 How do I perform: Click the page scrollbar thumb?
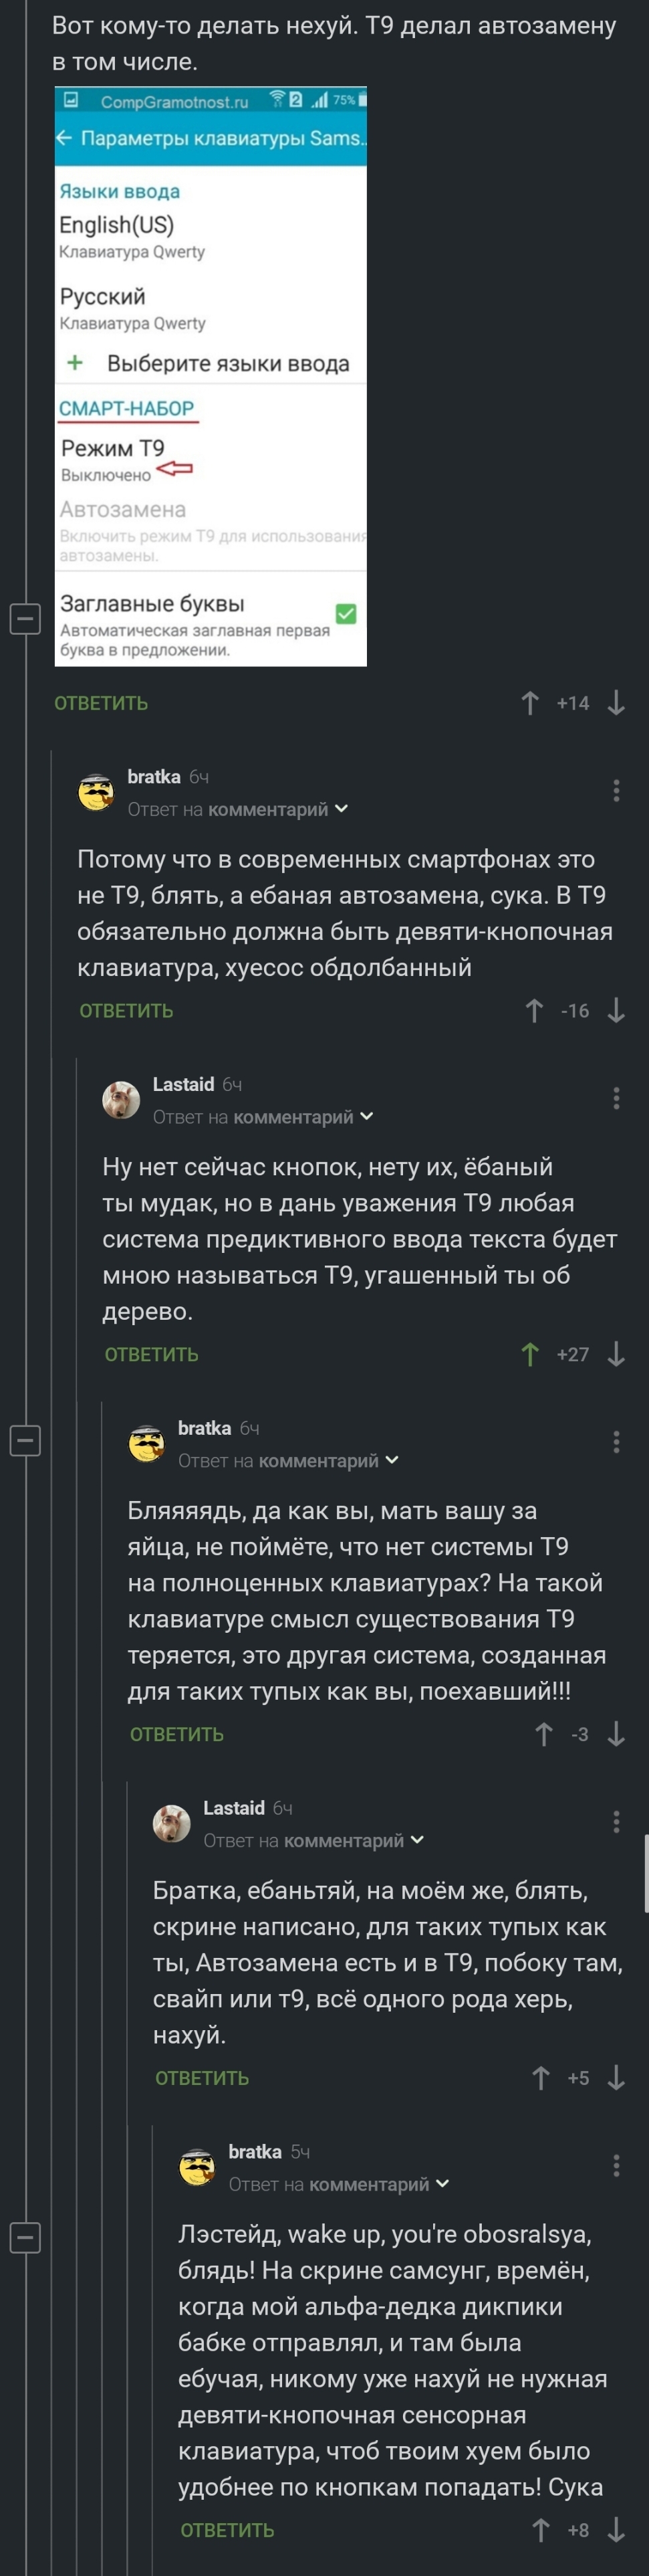tap(646, 1873)
